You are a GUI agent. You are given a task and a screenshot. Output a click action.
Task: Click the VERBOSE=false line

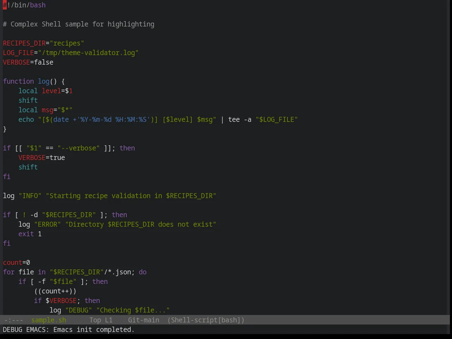click(28, 62)
